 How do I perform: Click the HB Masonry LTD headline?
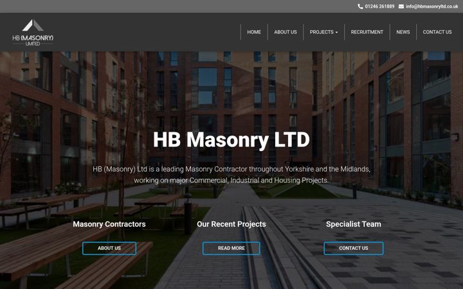[232, 139]
